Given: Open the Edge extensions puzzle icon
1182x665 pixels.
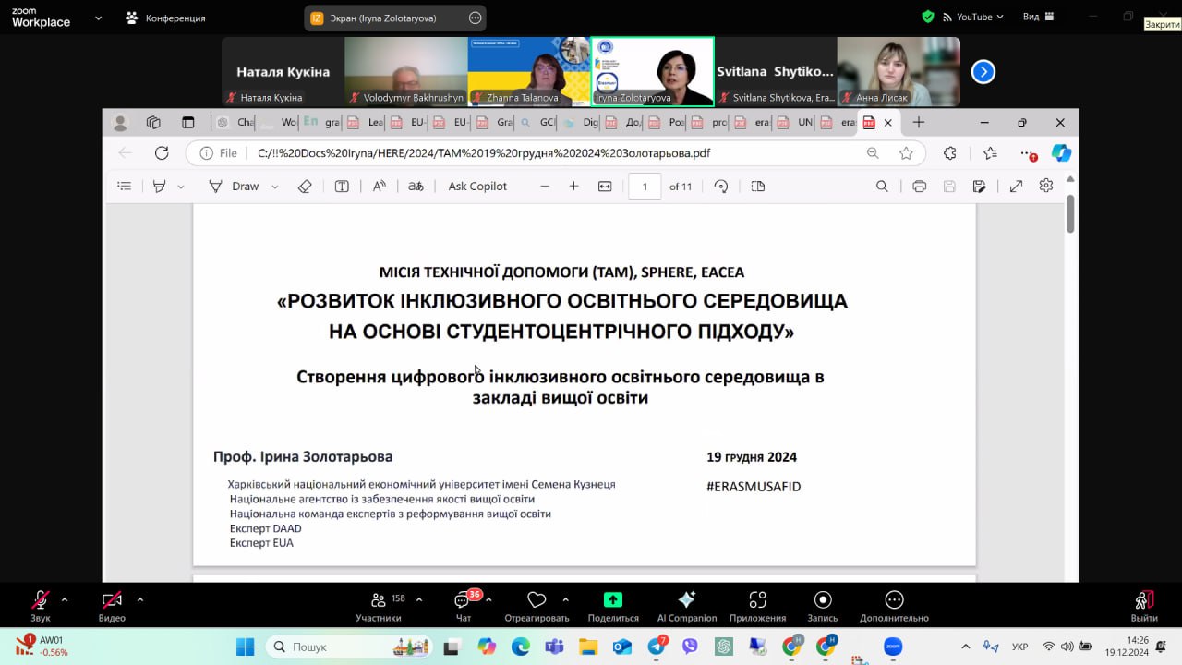Looking at the screenshot, I should pyautogui.click(x=949, y=153).
